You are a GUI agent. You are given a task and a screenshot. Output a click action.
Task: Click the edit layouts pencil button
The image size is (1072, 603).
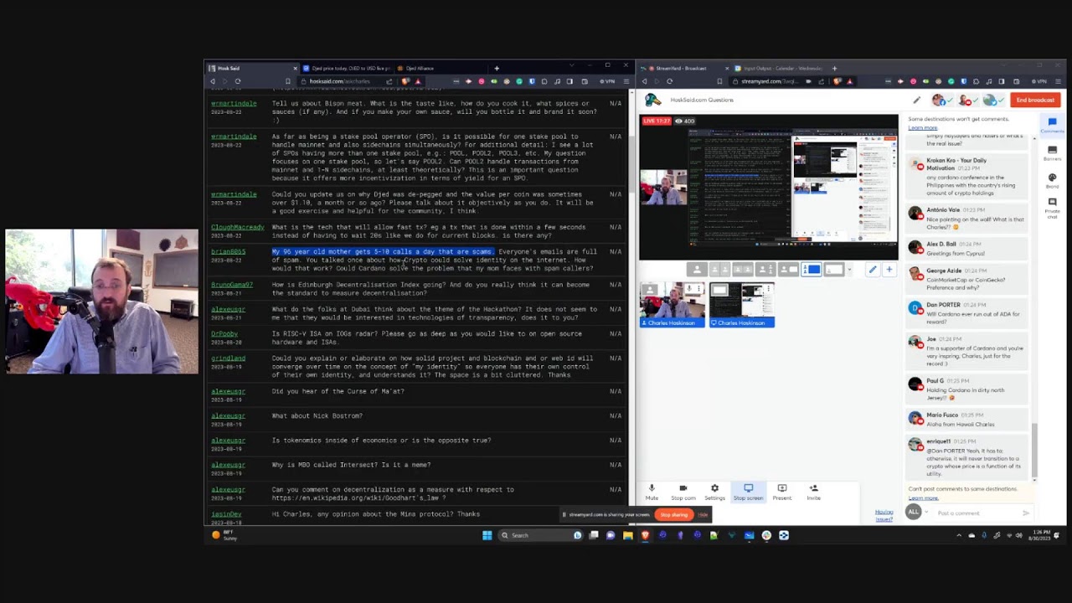click(x=873, y=270)
